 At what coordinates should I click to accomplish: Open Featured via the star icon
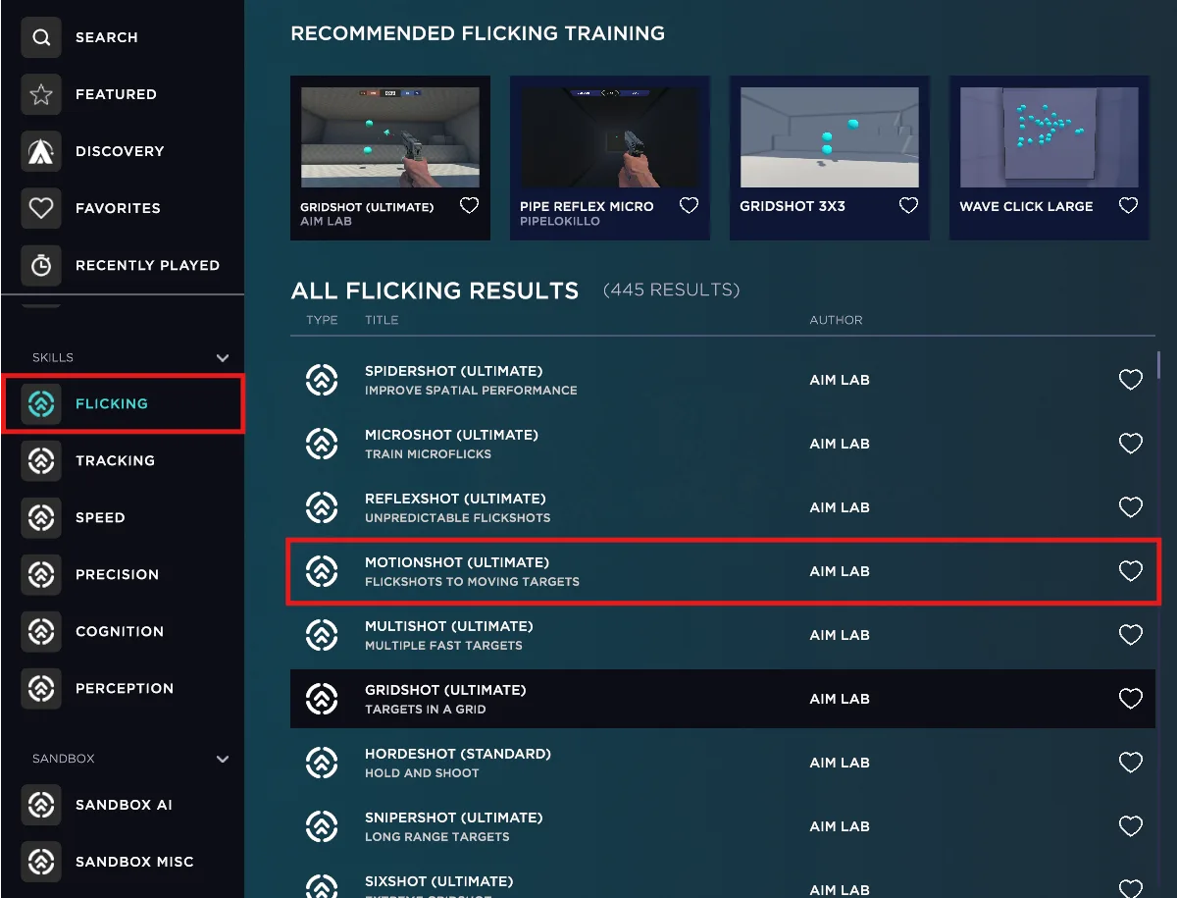point(41,95)
